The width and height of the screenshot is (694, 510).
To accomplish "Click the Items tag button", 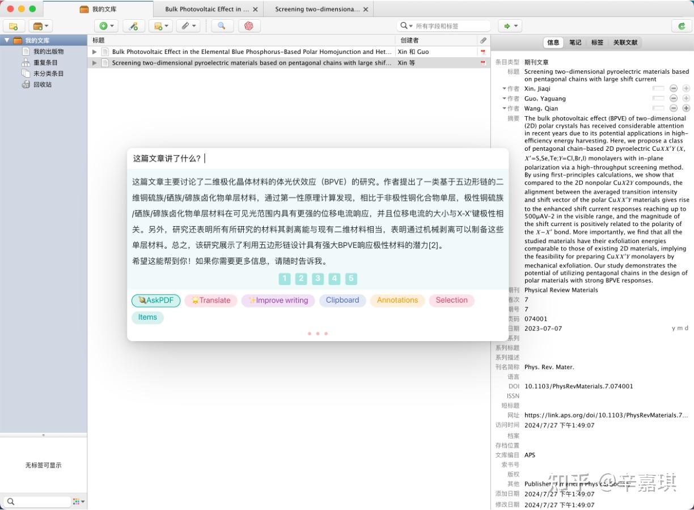I will tap(147, 317).
